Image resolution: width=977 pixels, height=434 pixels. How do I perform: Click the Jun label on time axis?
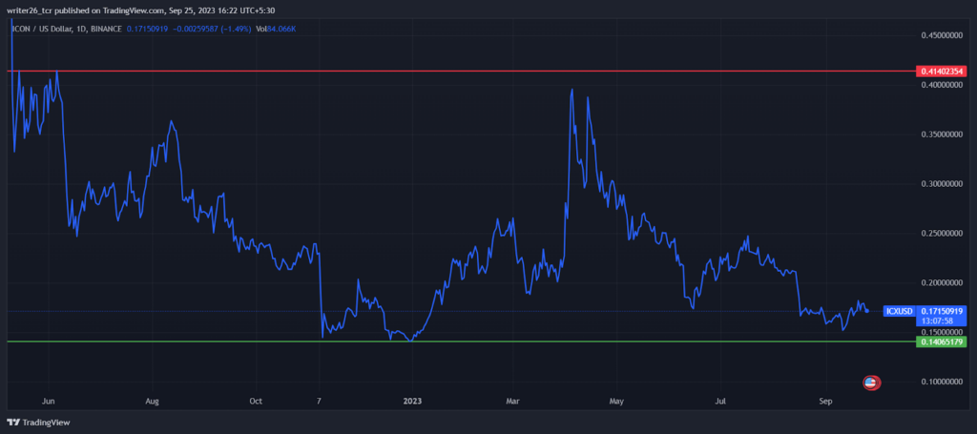(x=50, y=401)
